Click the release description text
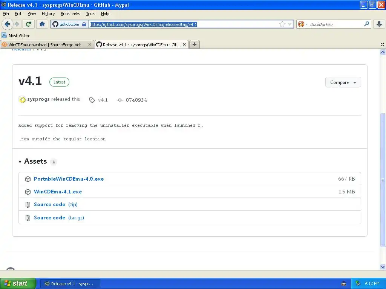Viewport: 386px width, 289px height. 110,132
